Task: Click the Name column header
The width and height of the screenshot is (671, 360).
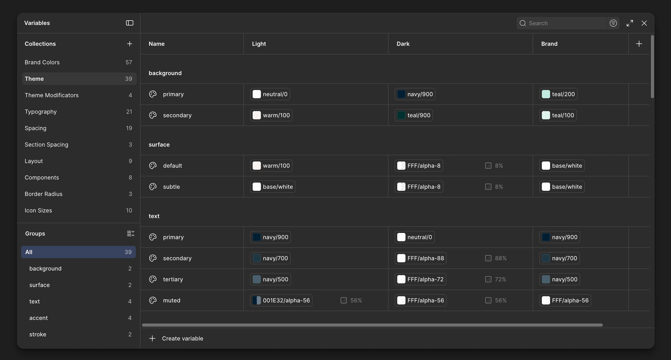Action: click(x=192, y=44)
